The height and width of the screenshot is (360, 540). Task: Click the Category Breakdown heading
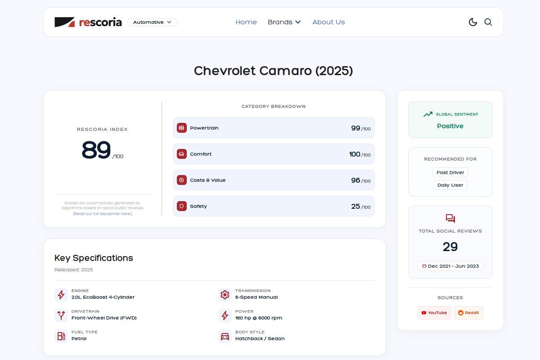pos(274,107)
